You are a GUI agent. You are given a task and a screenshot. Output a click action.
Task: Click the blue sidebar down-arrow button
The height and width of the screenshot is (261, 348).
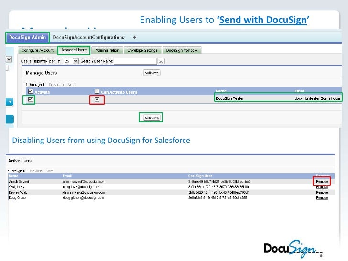[x=10, y=102]
